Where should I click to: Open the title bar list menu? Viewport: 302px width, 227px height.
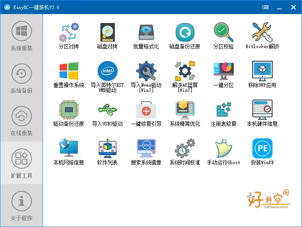tap(265, 7)
